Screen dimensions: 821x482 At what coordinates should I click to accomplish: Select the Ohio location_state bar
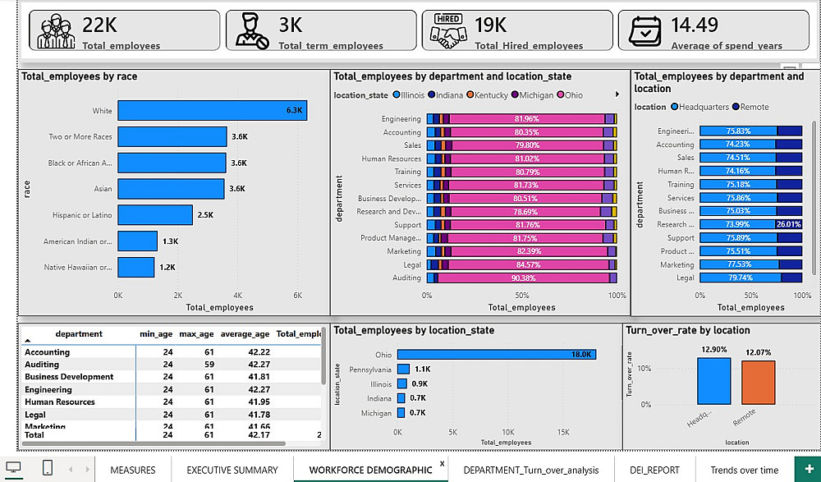pos(497,355)
